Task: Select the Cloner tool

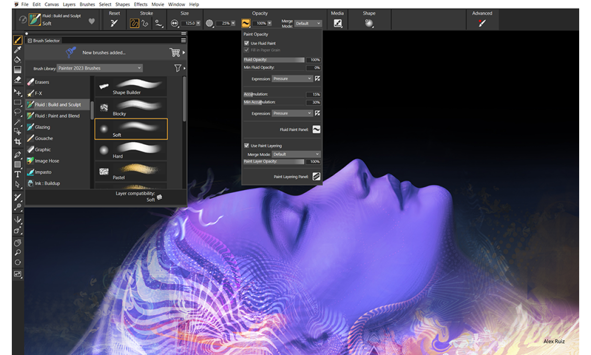Action: tap(17, 197)
